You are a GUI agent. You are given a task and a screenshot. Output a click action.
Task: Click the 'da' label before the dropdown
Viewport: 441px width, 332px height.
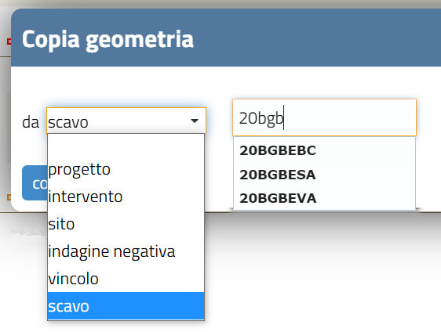click(x=31, y=122)
